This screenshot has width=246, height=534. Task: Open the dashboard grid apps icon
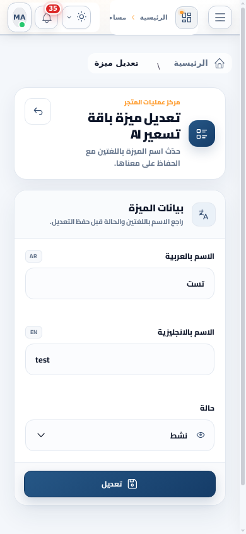coord(187,17)
